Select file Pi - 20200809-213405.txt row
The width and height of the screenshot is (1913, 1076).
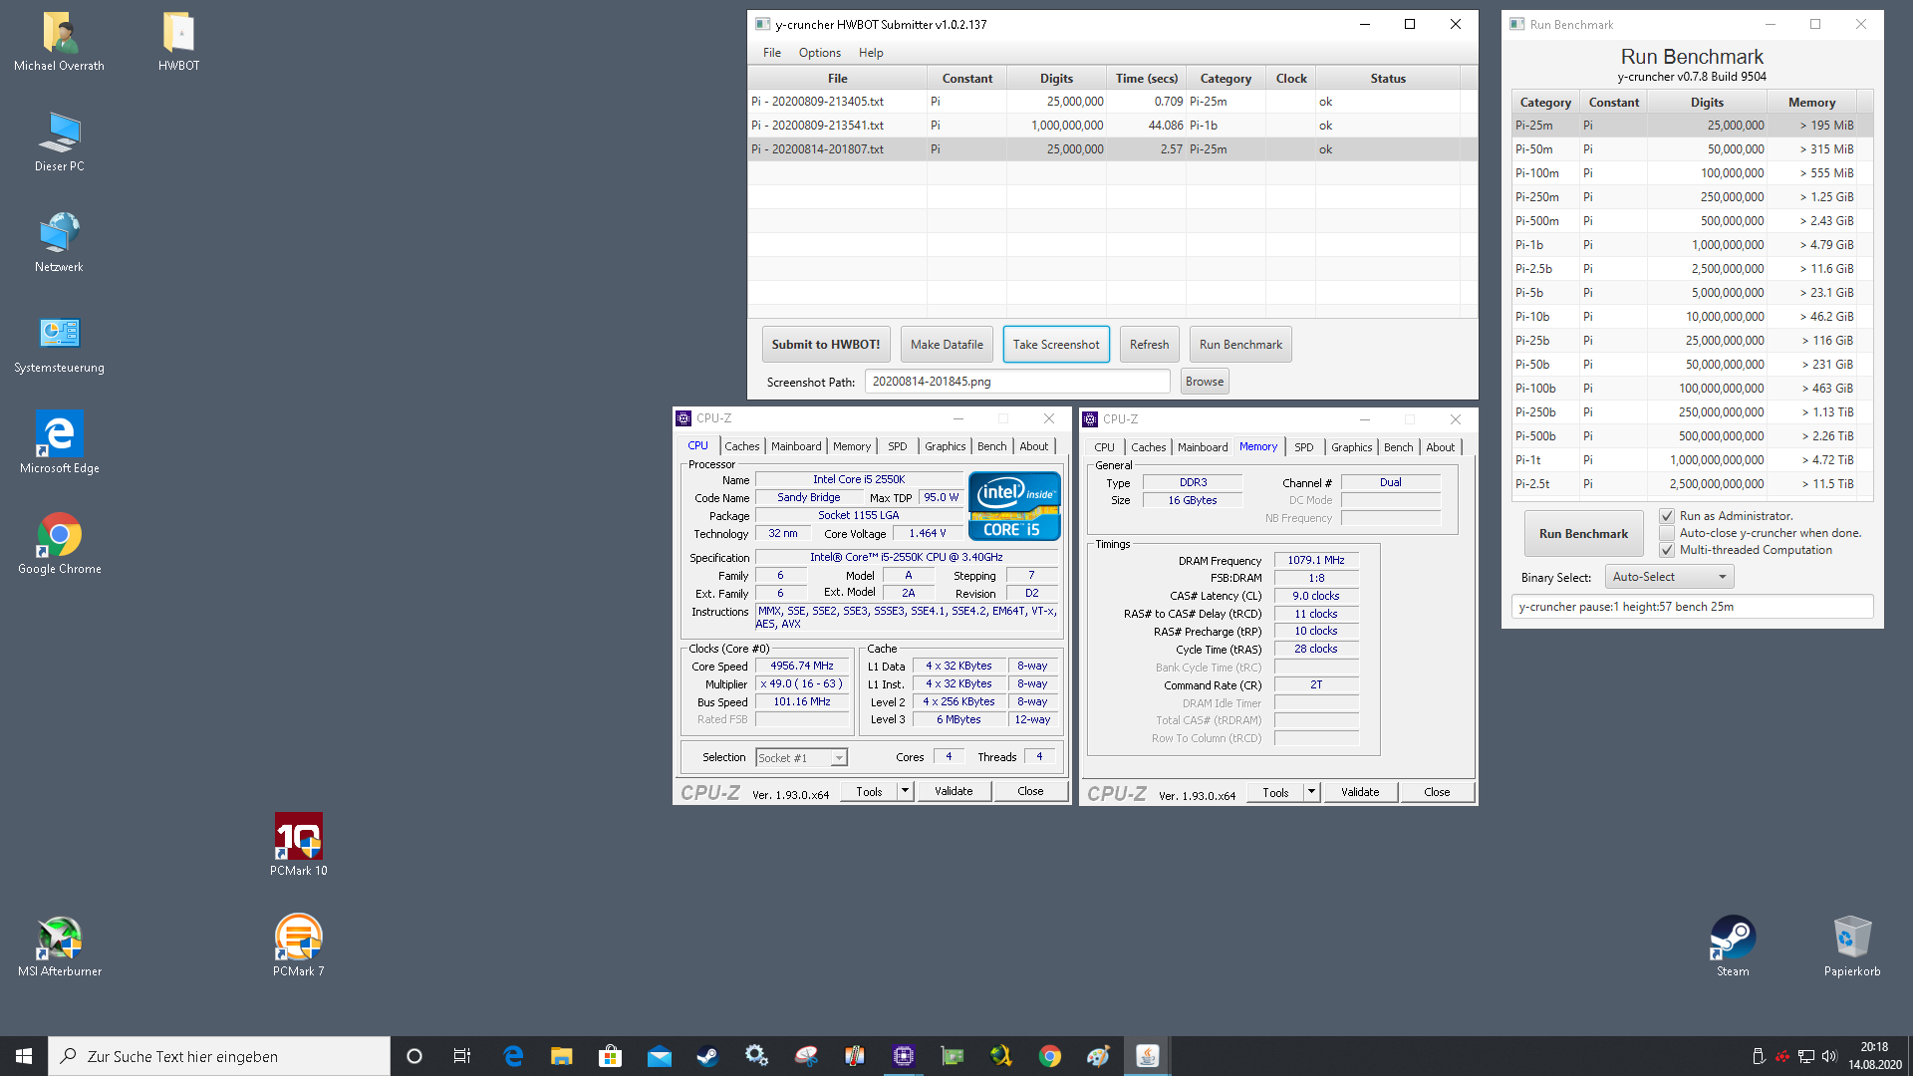point(1112,102)
